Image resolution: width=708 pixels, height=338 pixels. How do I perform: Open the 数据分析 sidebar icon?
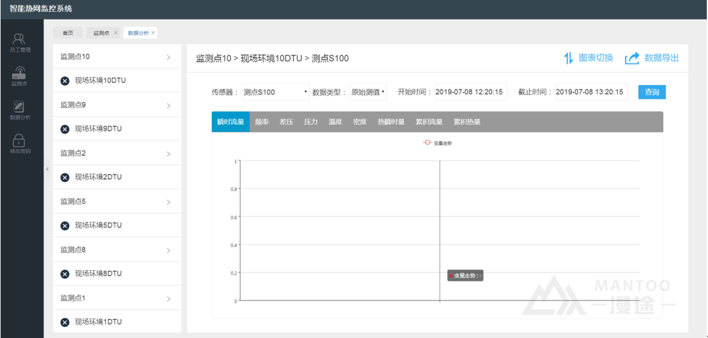tap(19, 107)
